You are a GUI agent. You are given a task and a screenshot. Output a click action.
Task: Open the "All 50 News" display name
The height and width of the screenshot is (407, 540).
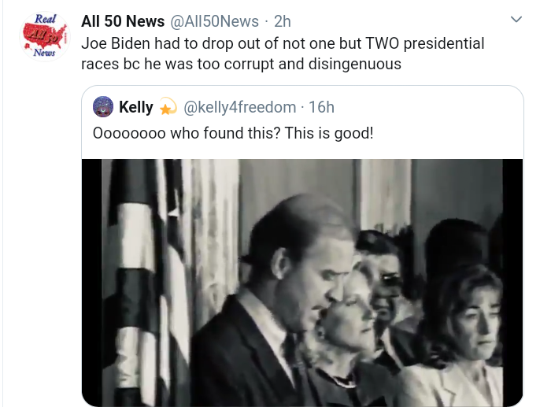[x=123, y=22]
